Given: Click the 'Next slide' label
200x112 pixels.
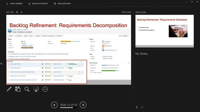Looking at the screenshot, I should coord(141,12).
